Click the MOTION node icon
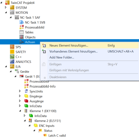139x140 pixels. [12, 12]
